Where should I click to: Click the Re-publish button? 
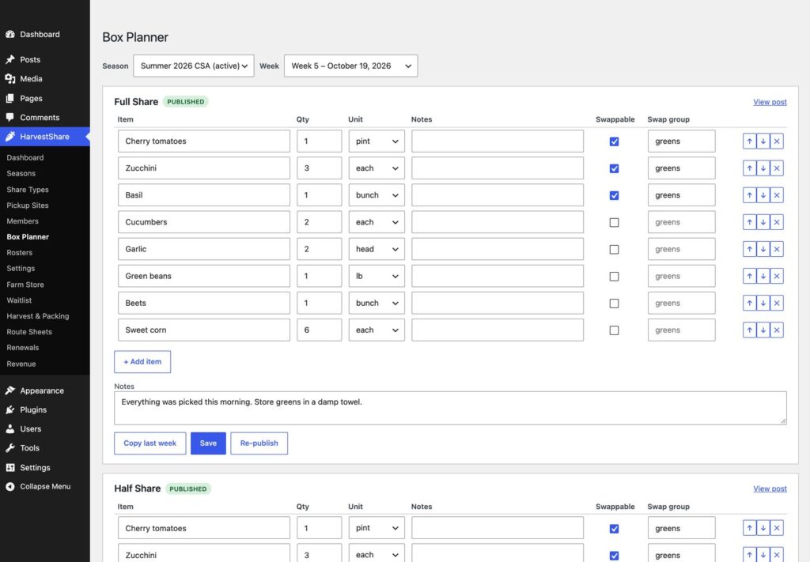[x=259, y=443]
